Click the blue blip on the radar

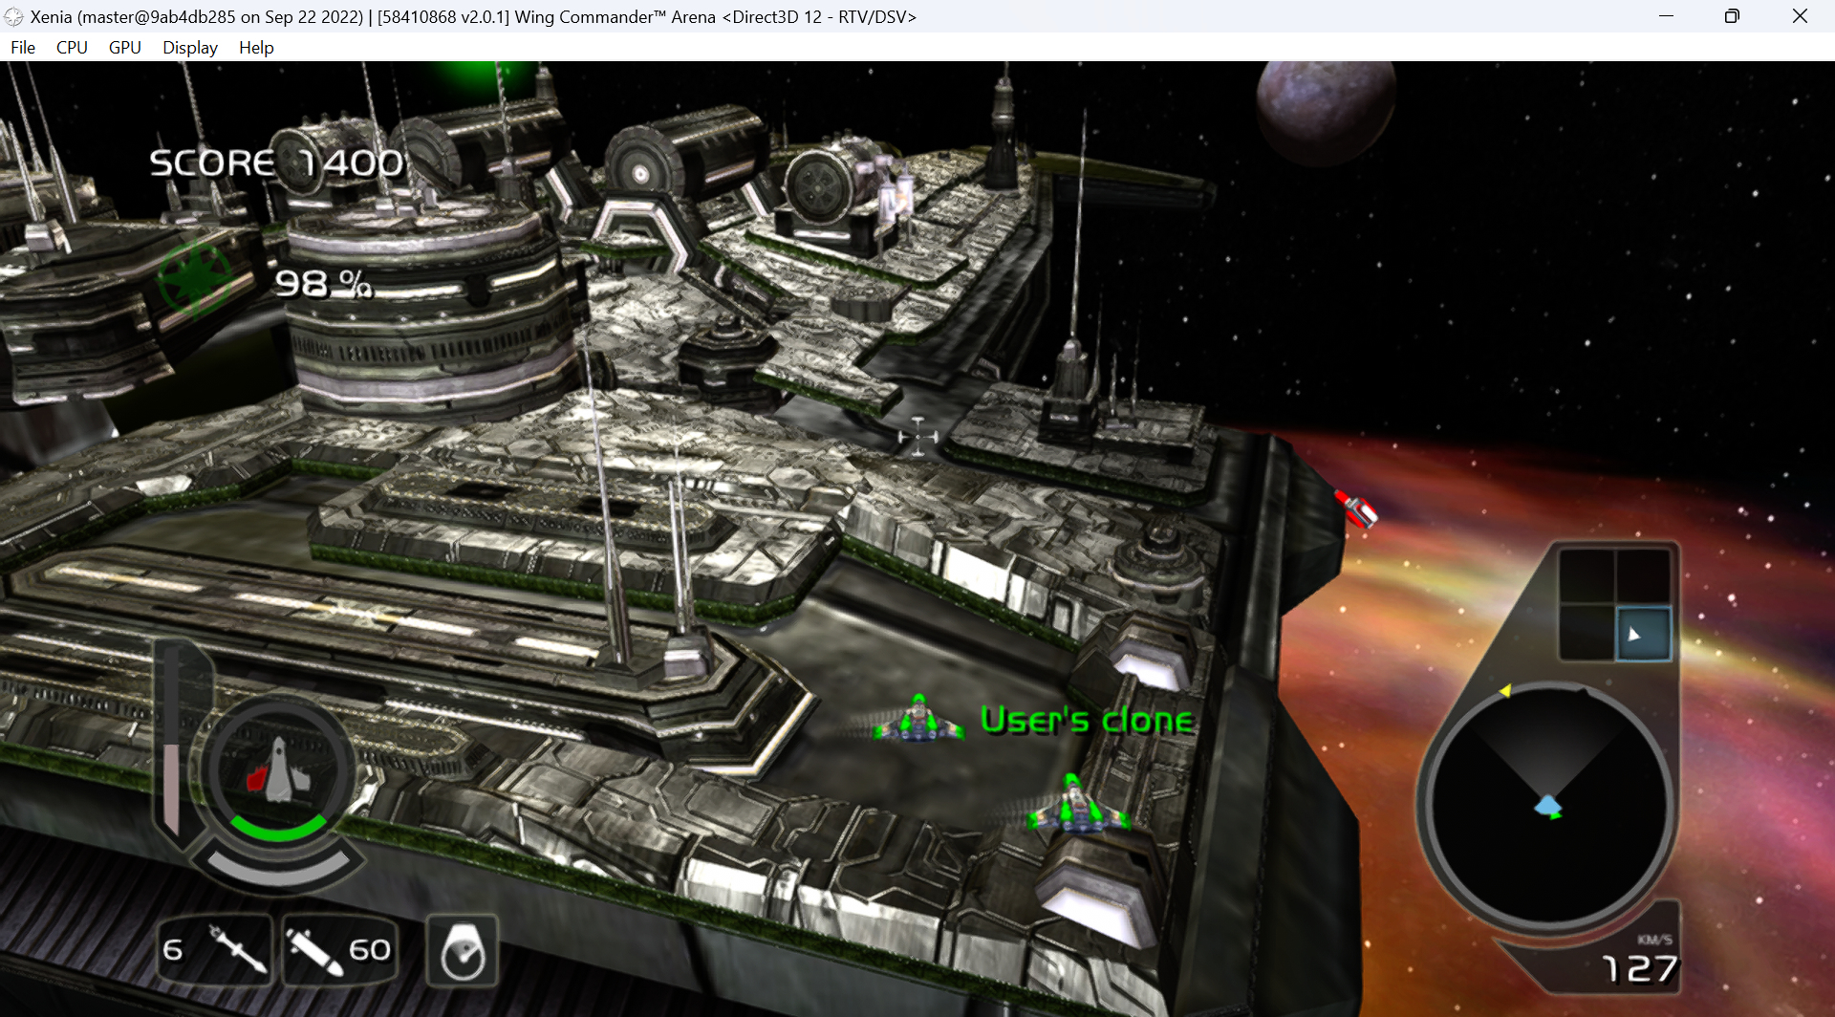point(1547,807)
